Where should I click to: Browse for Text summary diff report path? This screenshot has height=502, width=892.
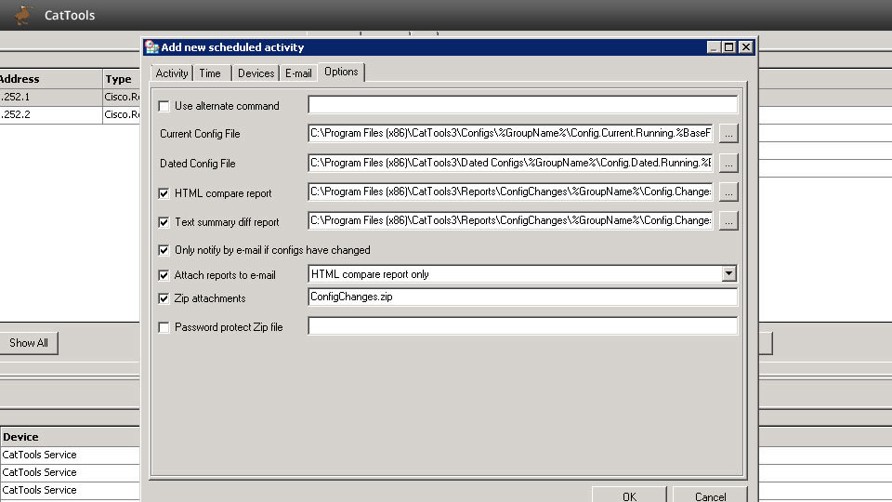coord(728,222)
